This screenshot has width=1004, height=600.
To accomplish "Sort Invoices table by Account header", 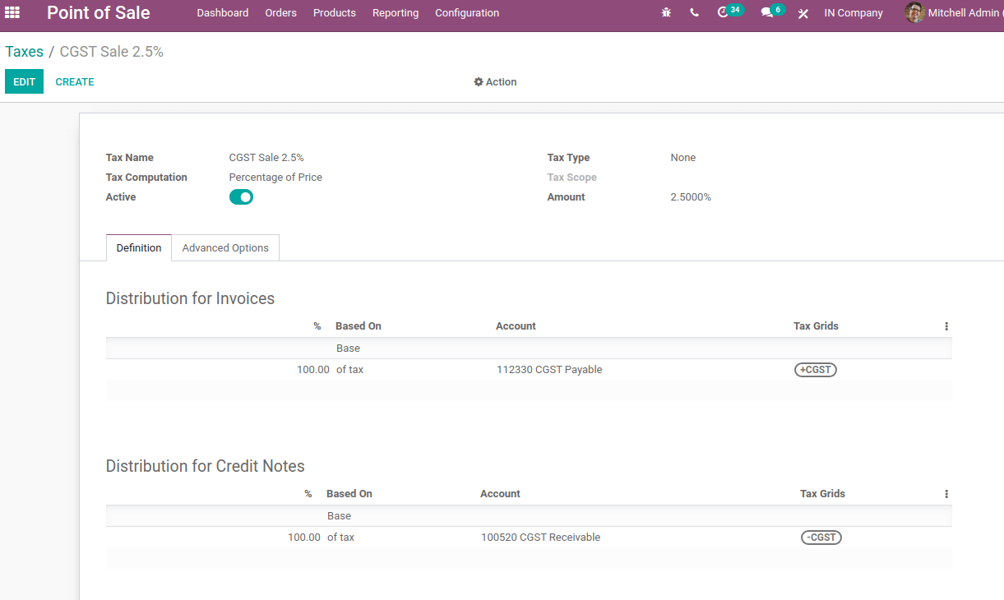I will click(516, 326).
